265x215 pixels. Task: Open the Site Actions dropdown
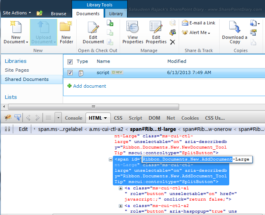pos(17,13)
